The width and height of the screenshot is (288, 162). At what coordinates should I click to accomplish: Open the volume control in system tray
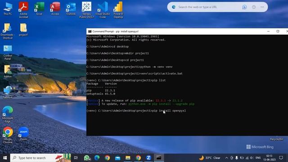(252, 158)
